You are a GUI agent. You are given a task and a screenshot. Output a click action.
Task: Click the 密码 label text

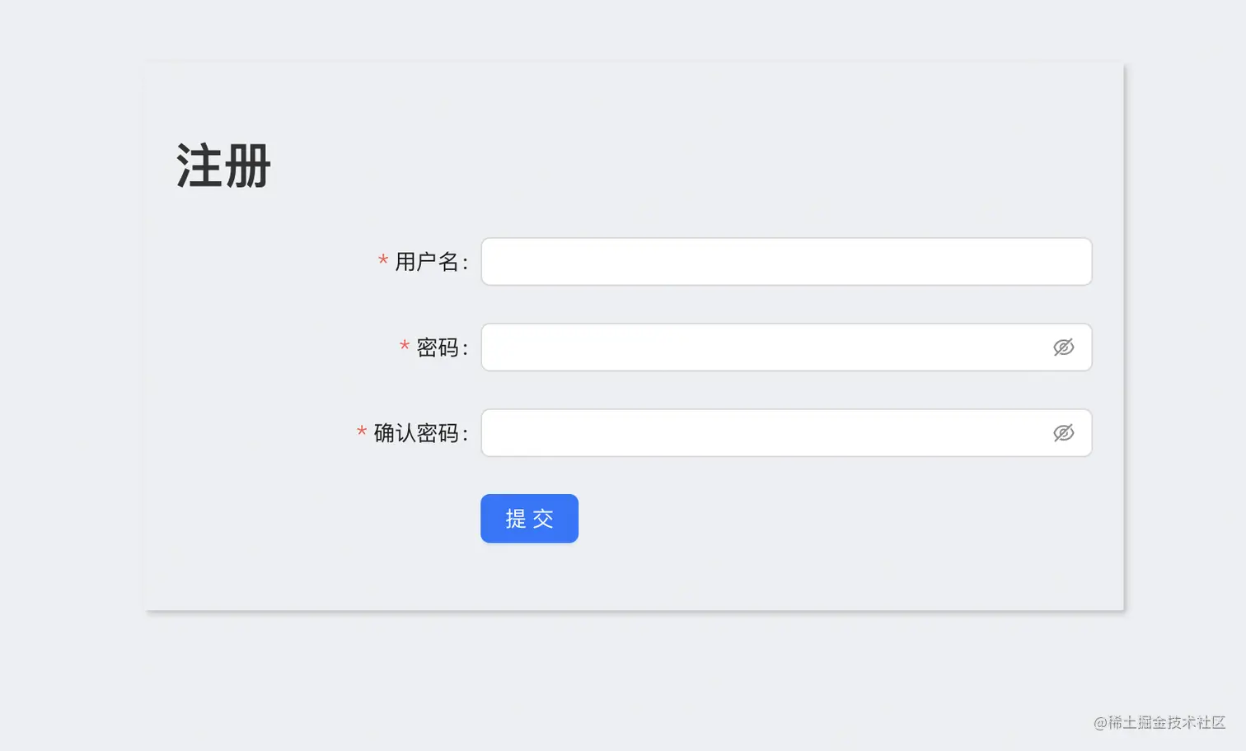tap(438, 348)
